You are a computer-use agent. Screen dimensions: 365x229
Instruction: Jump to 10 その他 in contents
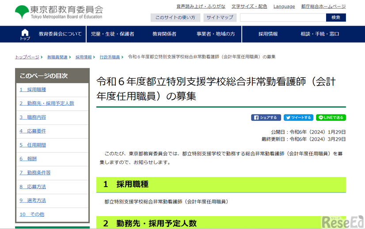pos(32,214)
